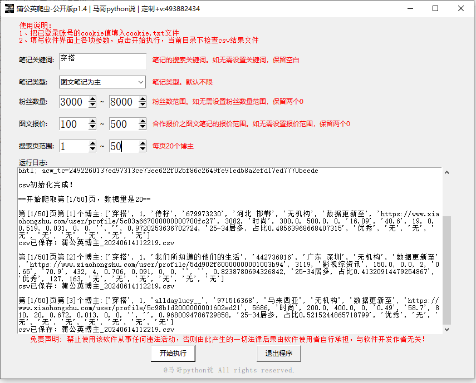Decrease end page 50 down arrow
This screenshot has height=383, width=476.
pyautogui.click(x=143, y=150)
